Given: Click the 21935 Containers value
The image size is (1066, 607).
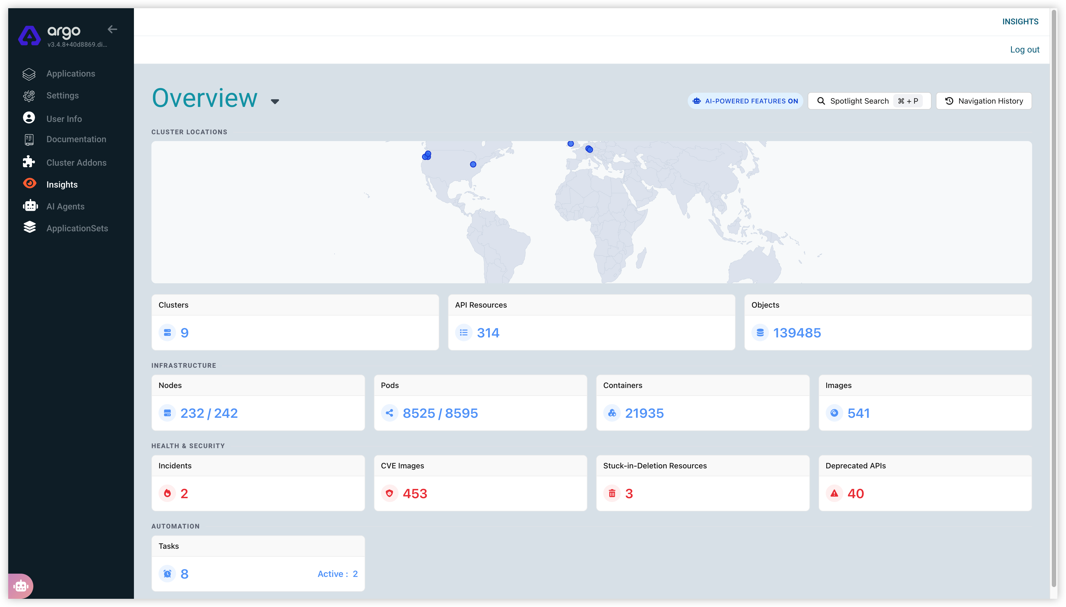Looking at the screenshot, I should 644,413.
